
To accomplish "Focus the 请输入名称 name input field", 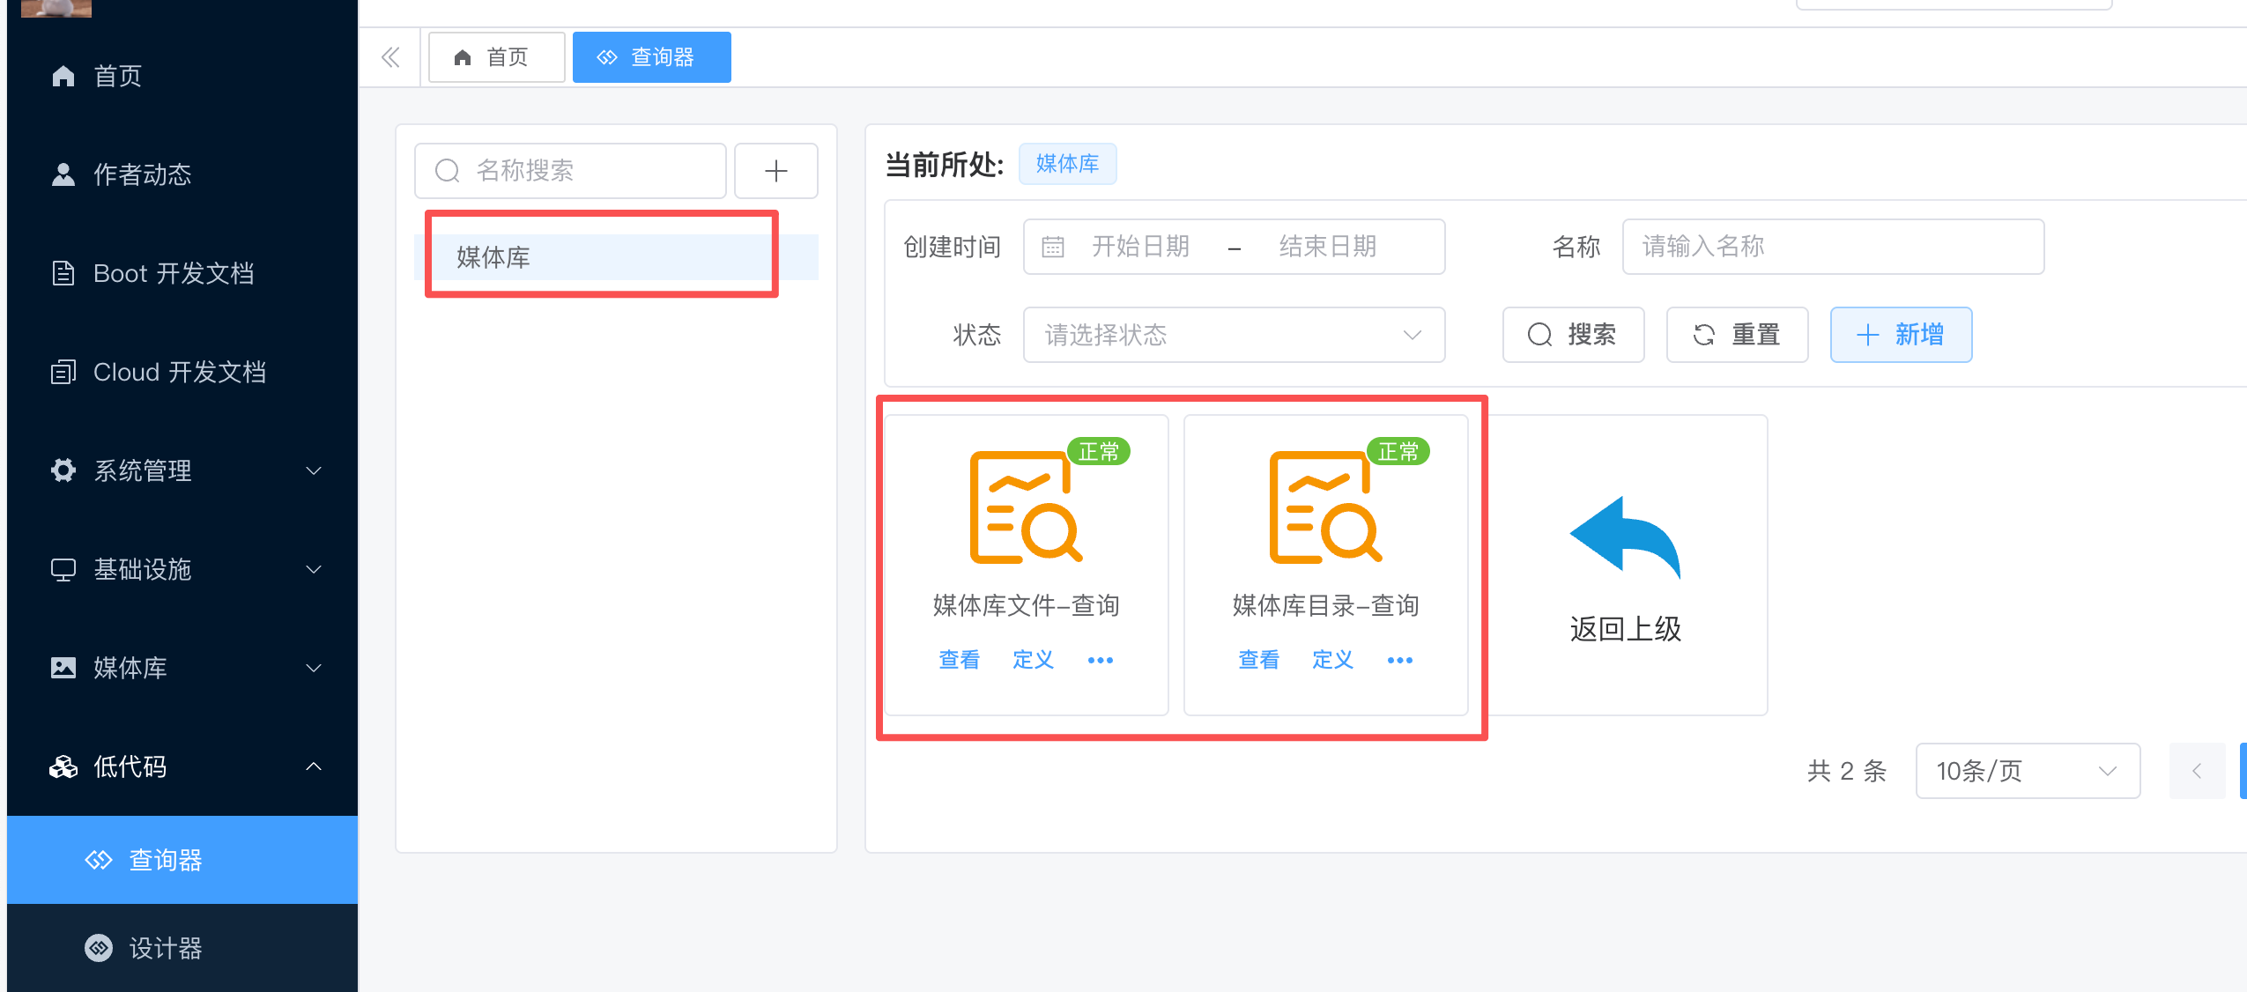I will point(1833,247).
